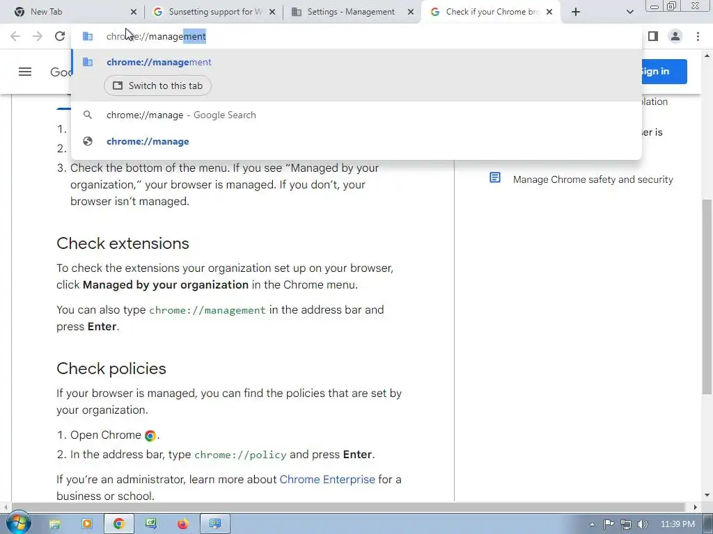Launch Windows Media Player from taskbar
Screen dimensions: 713x534
[x=87, y=524]
